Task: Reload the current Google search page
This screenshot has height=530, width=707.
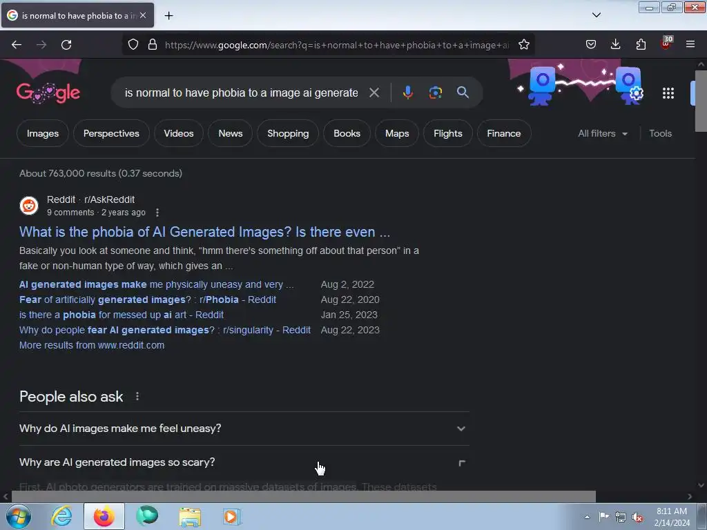Action: pyautogui.click(x=66, y=45)
